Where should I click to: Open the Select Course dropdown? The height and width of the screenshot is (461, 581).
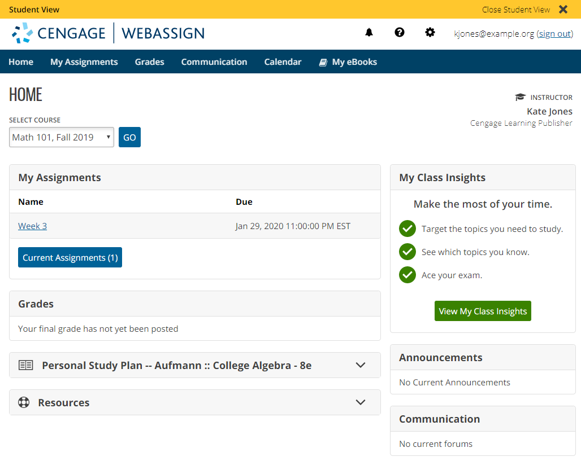click(62, 137)
